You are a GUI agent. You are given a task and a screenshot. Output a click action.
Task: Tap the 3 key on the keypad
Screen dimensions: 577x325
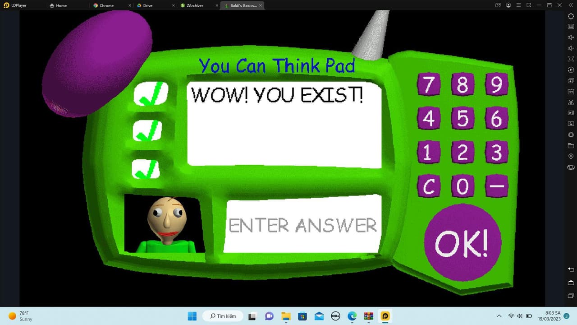tap(496, 152)
